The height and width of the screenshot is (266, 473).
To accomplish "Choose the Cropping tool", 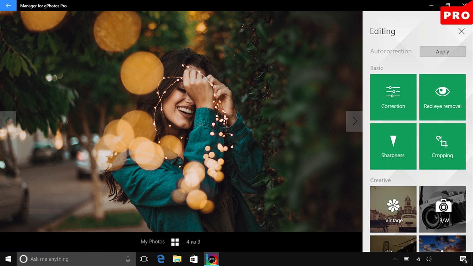I will click(x=442, y=147).
